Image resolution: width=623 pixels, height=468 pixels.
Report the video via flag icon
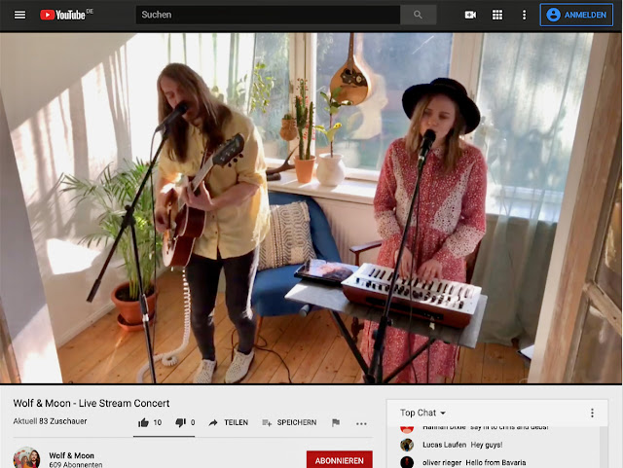(336, 422)
